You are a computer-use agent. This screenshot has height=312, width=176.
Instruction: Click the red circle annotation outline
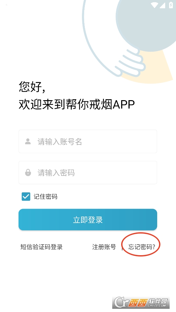[x=141, y=244]
